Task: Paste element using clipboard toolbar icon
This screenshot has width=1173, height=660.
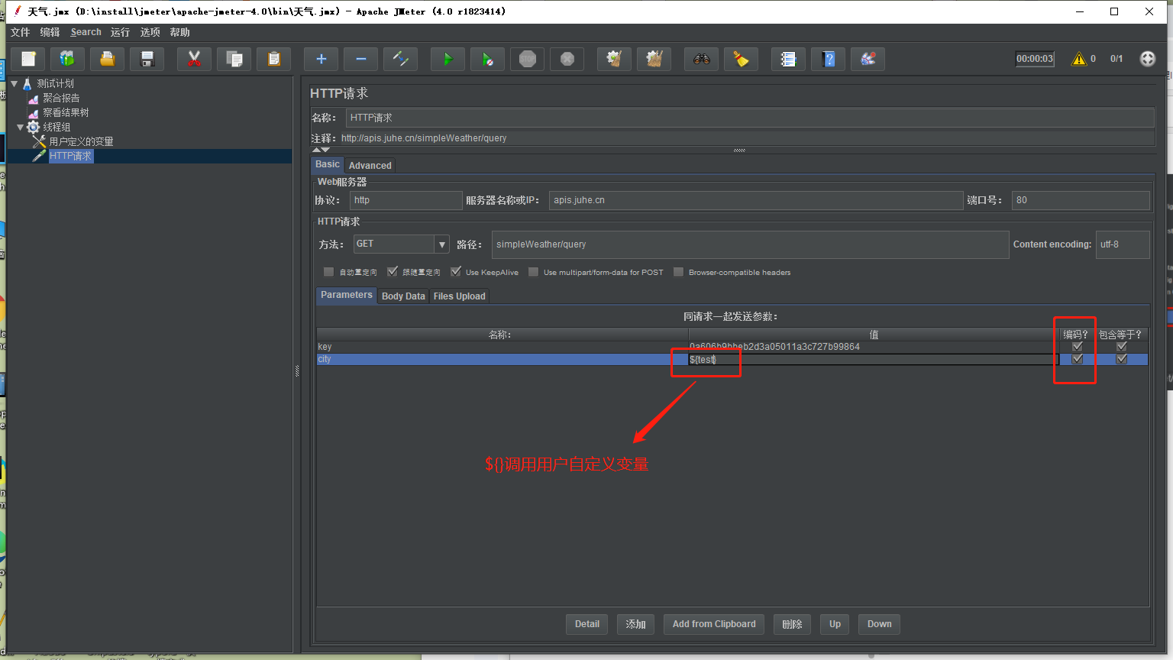Action: [x=274, y=59]
